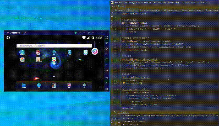Open file manager folder in emulator dock
This screenshot has height=126, width=219.
(x=24, y=85)
